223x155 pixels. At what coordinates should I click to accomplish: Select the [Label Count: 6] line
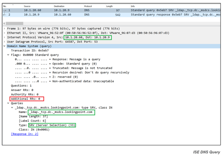(32, 121)
